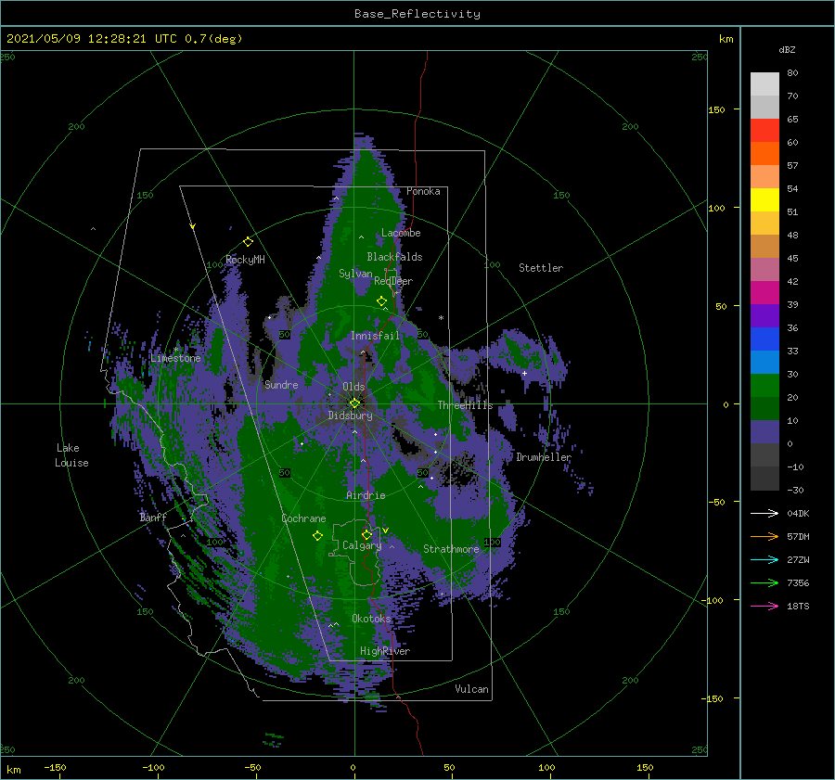Click the Stettler city label
Image resolution: width=835 pixels, height=780 pixels.
pos(541,268)
